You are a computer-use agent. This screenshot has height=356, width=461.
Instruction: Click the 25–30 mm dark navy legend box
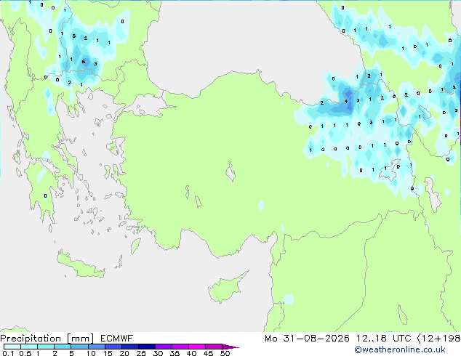147,347
